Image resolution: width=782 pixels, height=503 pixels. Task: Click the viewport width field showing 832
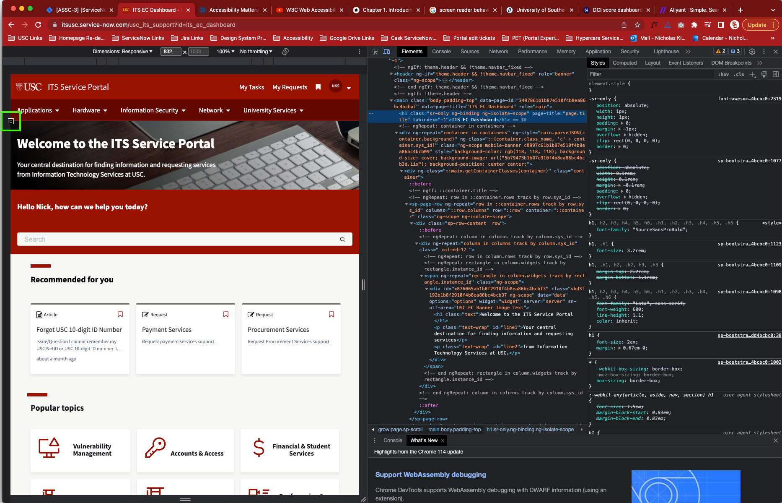coord(171,52)
